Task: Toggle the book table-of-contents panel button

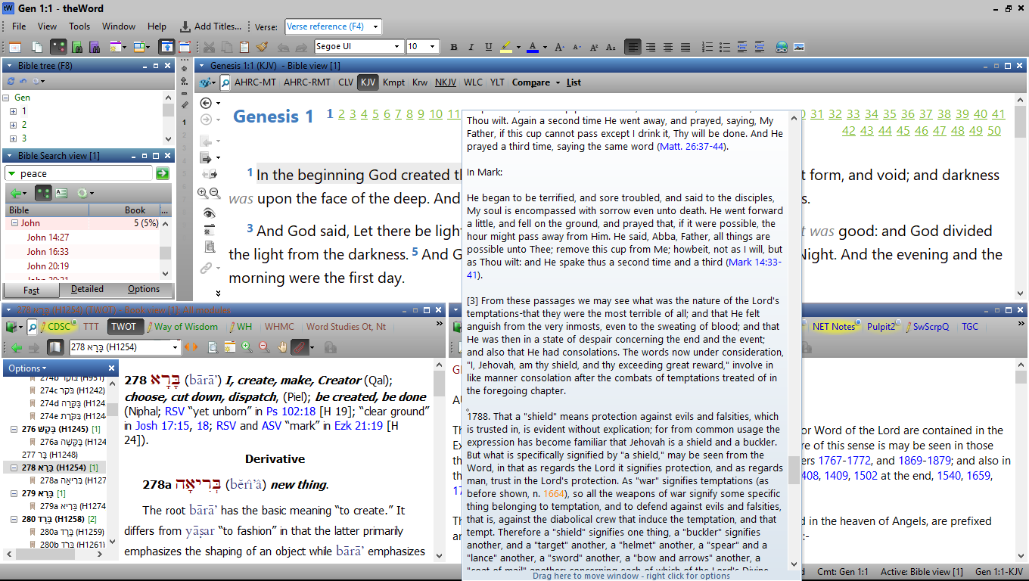Action: [55, 347]
